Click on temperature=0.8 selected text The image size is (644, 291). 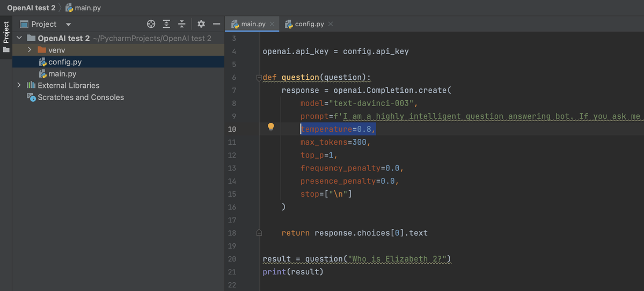point(338,129)
